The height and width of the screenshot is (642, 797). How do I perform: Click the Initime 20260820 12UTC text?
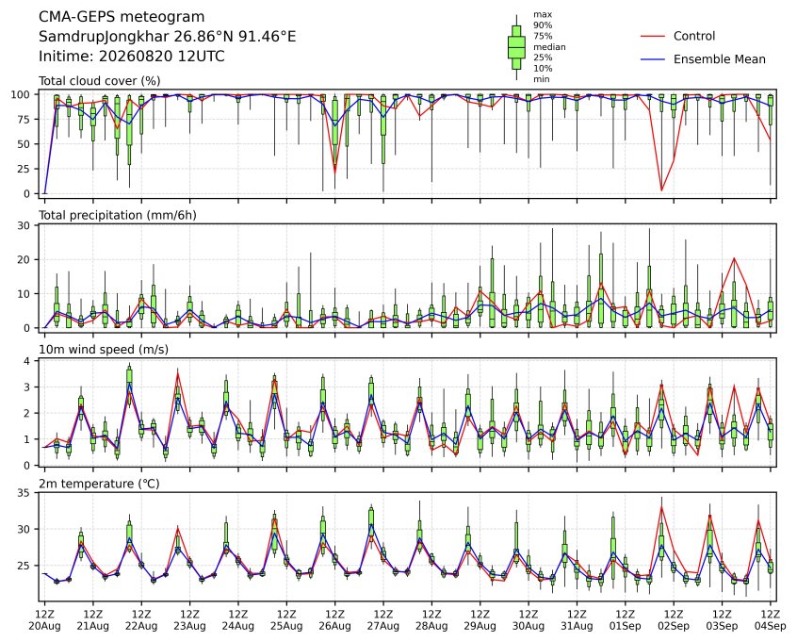click(x=132, y=56)
